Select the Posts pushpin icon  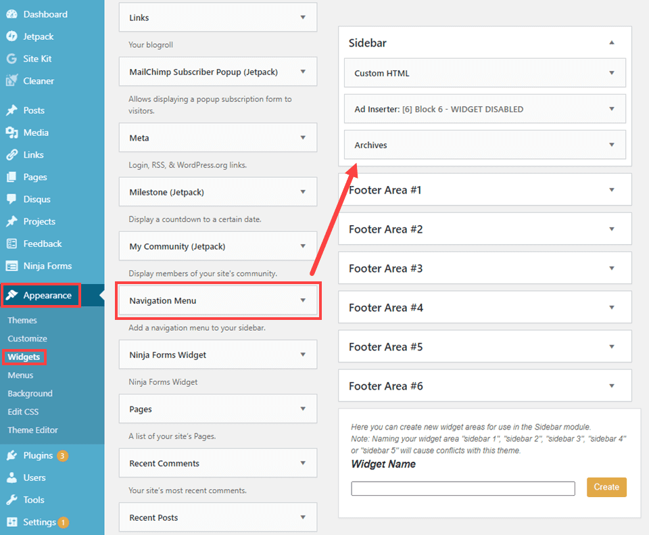coord(12,110)
